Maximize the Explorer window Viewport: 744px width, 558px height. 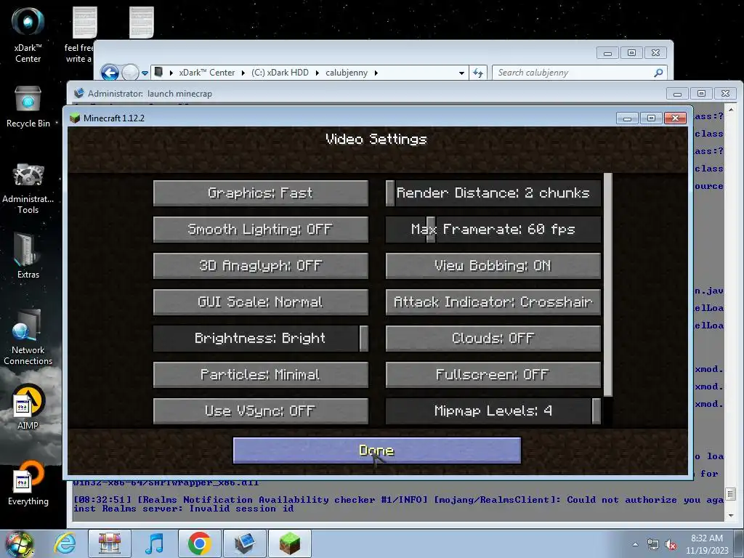[631, 52]
